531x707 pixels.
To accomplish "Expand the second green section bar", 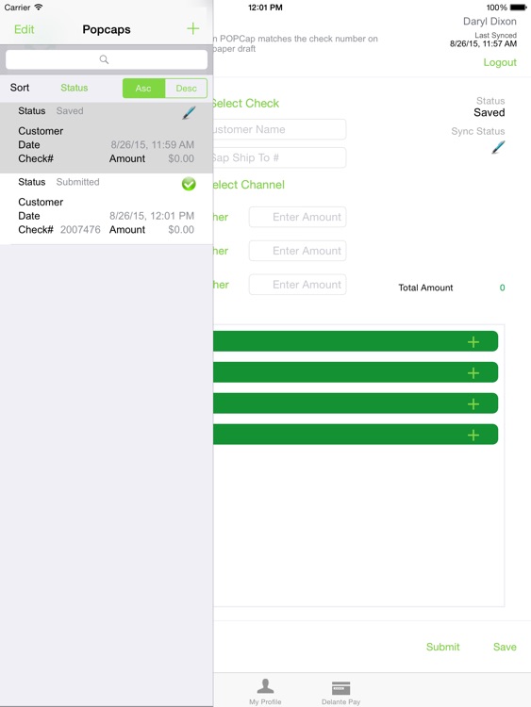I will 356,372.
